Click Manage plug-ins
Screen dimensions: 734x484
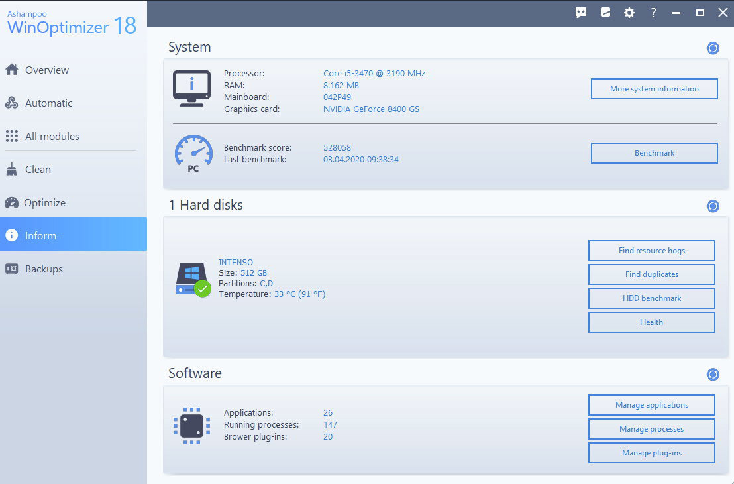point(652,453)
